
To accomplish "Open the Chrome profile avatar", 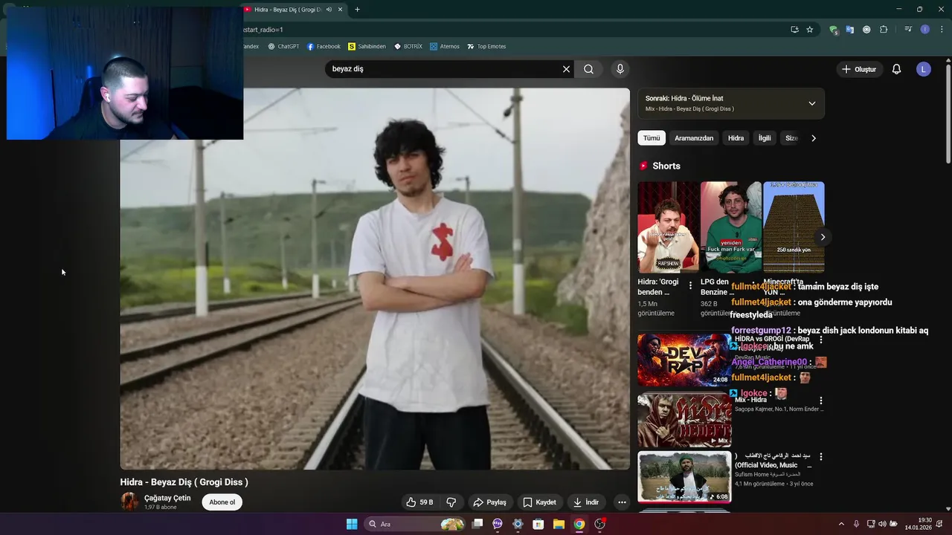I will pos(925,30).
